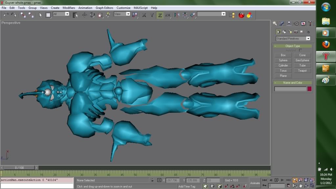Collapse the Name and Color rollout

tap(293, 83)
